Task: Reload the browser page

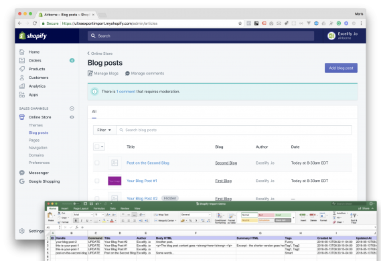Action: tap(35, 23)
